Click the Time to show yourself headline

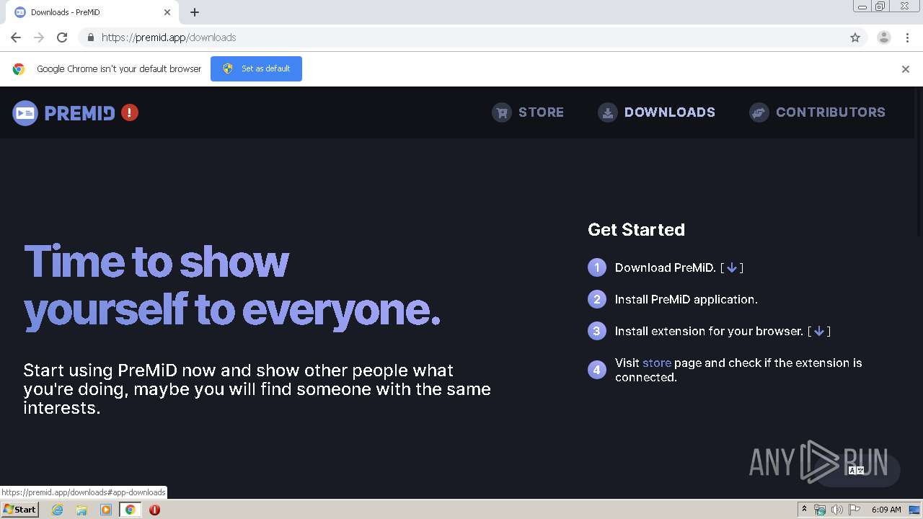click(x=232, y=285)
